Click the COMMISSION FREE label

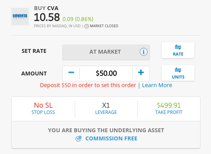(x=111, y=138)
